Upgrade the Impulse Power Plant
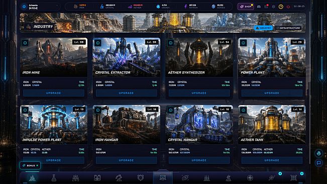This screenshot has width=327, height=184. click(x=54, y=160)
